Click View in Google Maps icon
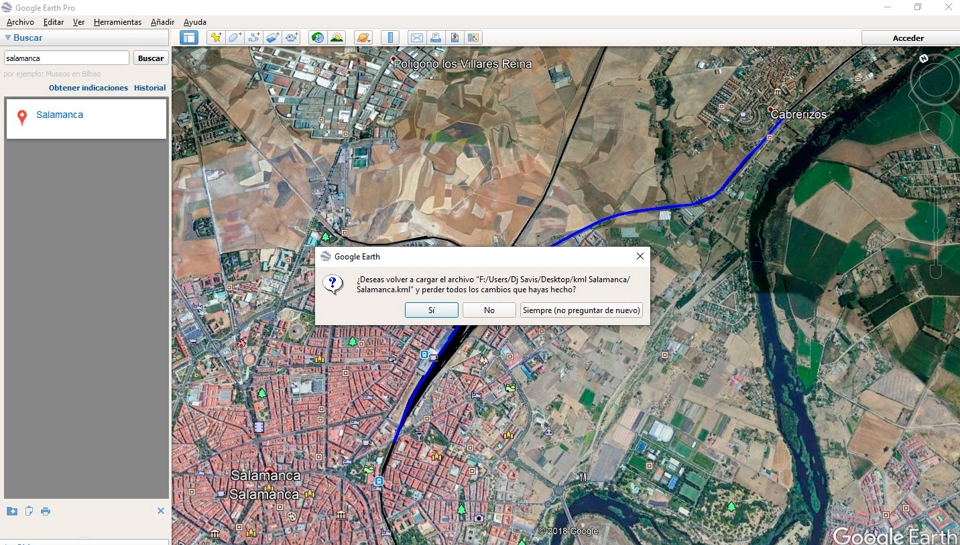This screenshot has height=545, width=960. click(473, 38)
